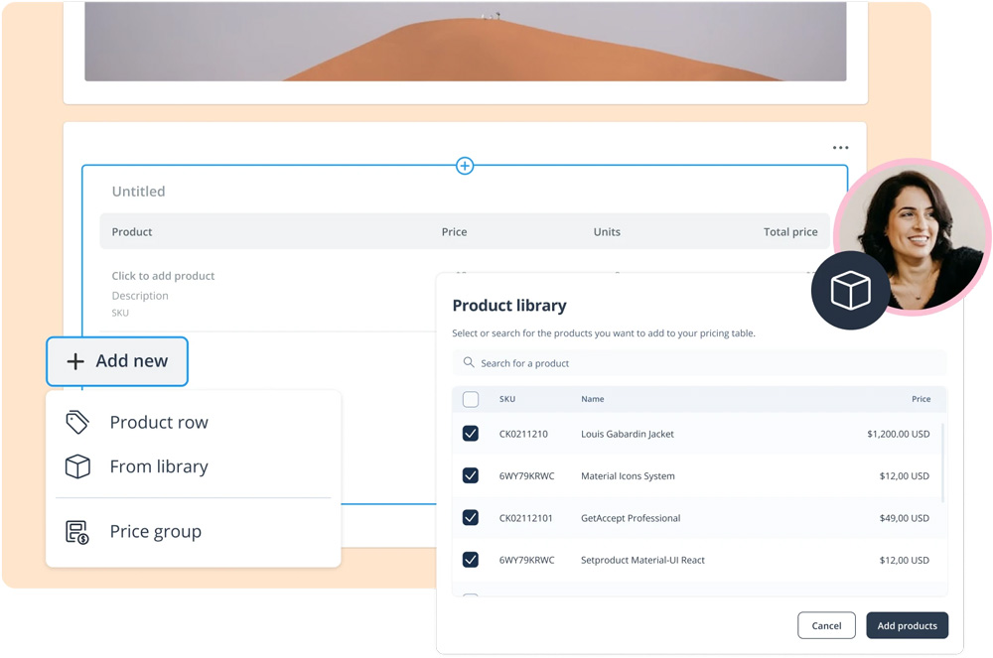This screenshot has height=658, width=993.
Task: Select From library menu option
Action: pos(159,466)
